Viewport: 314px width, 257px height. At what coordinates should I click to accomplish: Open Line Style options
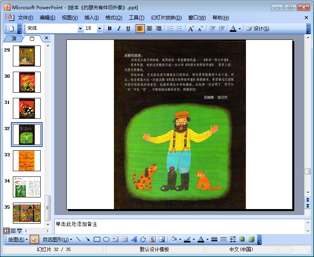[x=214, y=239]
